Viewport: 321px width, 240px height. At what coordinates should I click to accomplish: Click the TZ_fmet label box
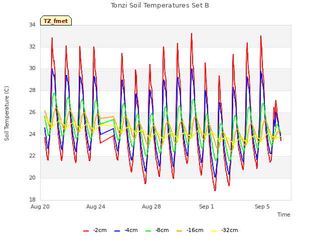(56, 20)
